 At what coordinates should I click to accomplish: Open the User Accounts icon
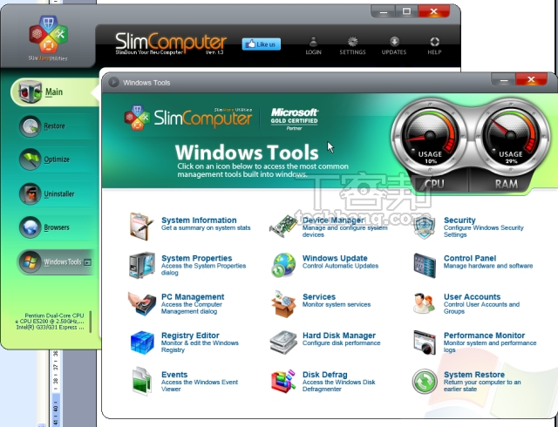click(425, 302)
